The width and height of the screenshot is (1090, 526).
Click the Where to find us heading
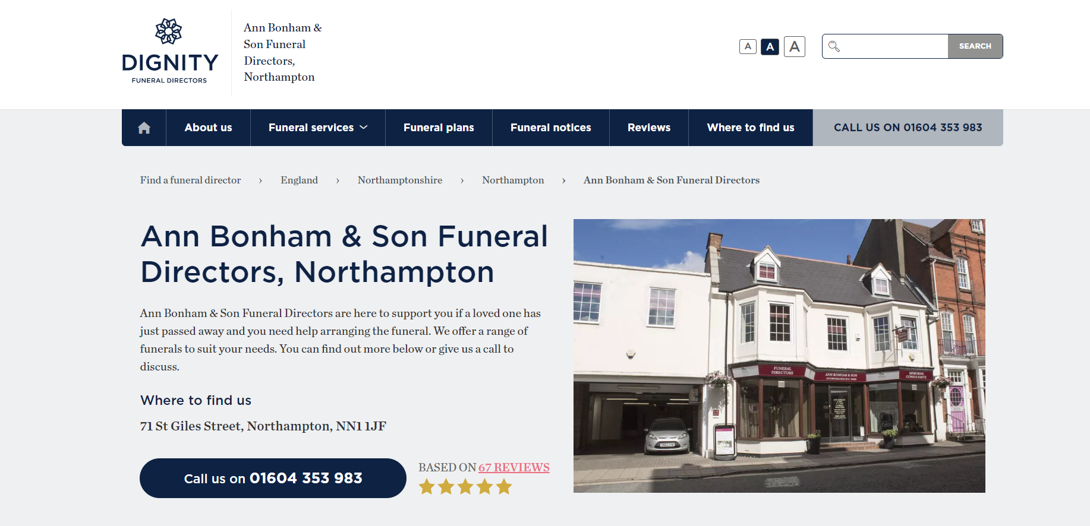(196, 400)
